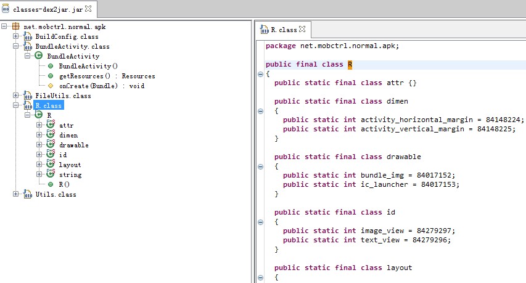Image resolution: width=526 pixels, height=283 pixels.
Task: Collapse the BundleActivity.class tree node
Action: point(16,46)
